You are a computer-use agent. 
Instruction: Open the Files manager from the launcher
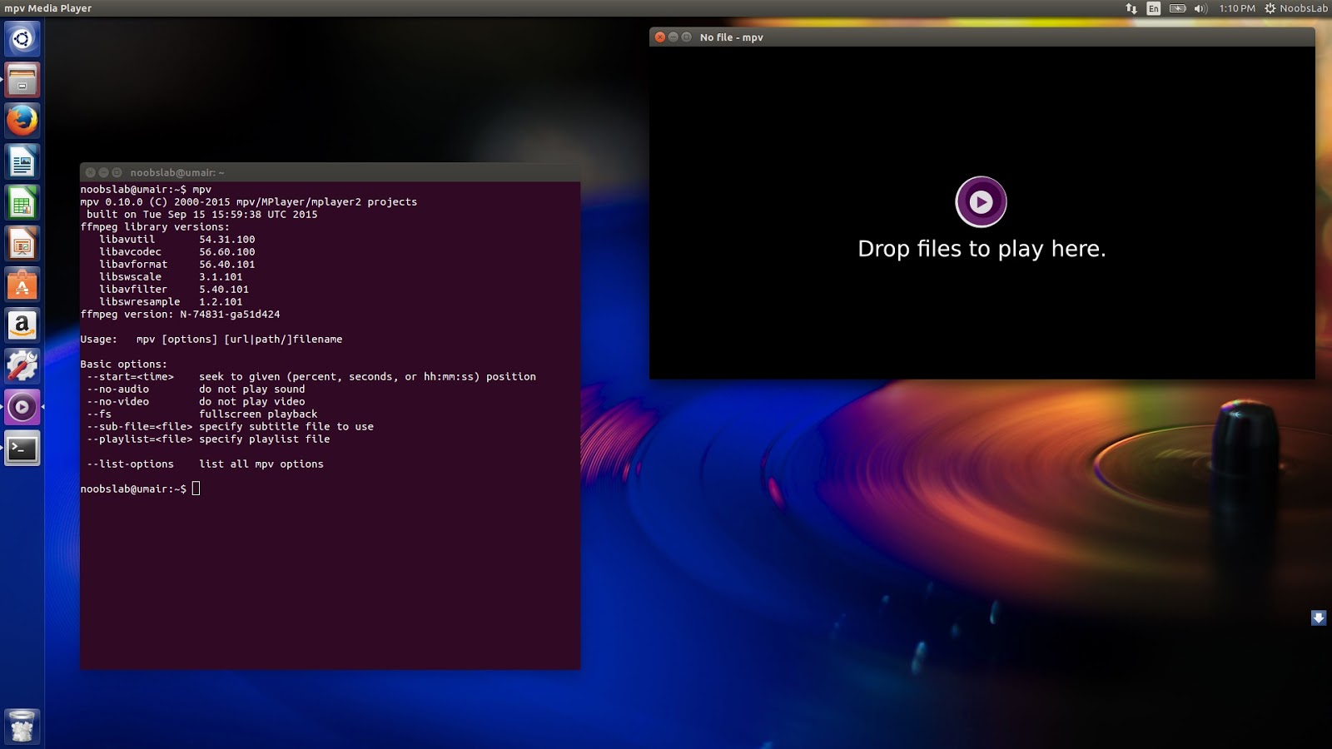pos(22,80)
